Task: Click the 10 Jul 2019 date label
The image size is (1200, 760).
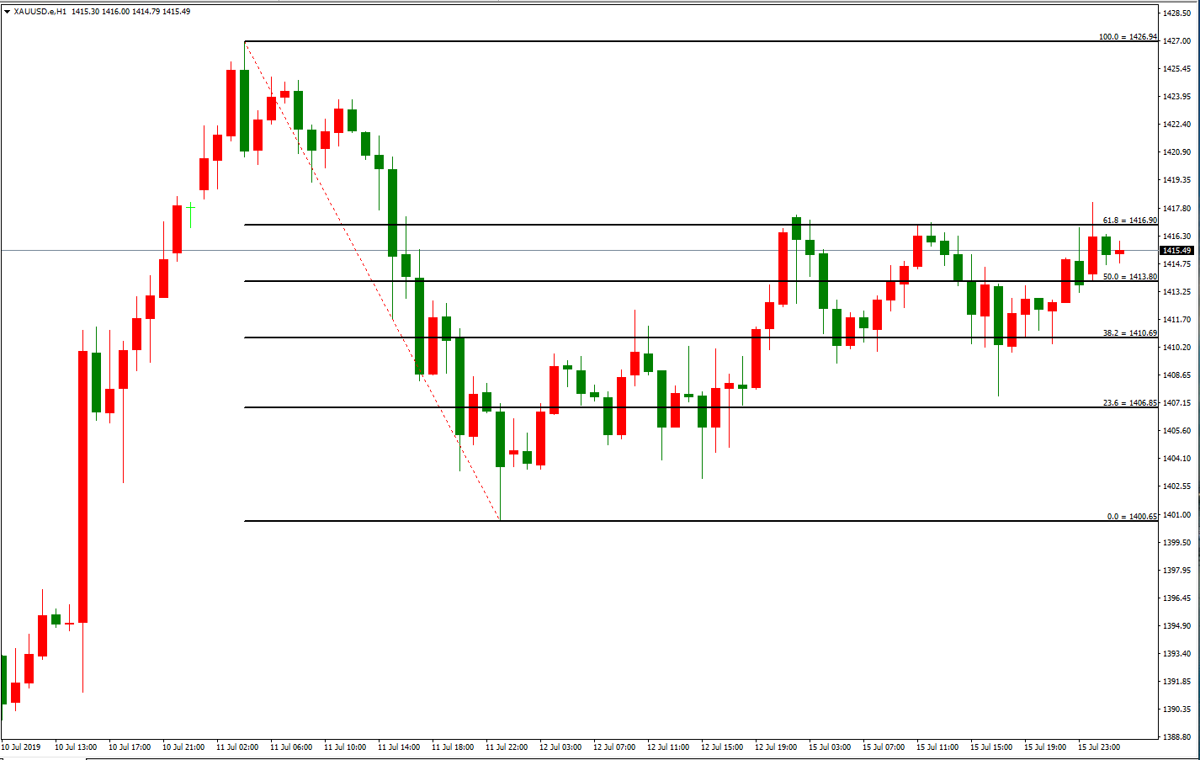Action: click(x=21, y=747)
